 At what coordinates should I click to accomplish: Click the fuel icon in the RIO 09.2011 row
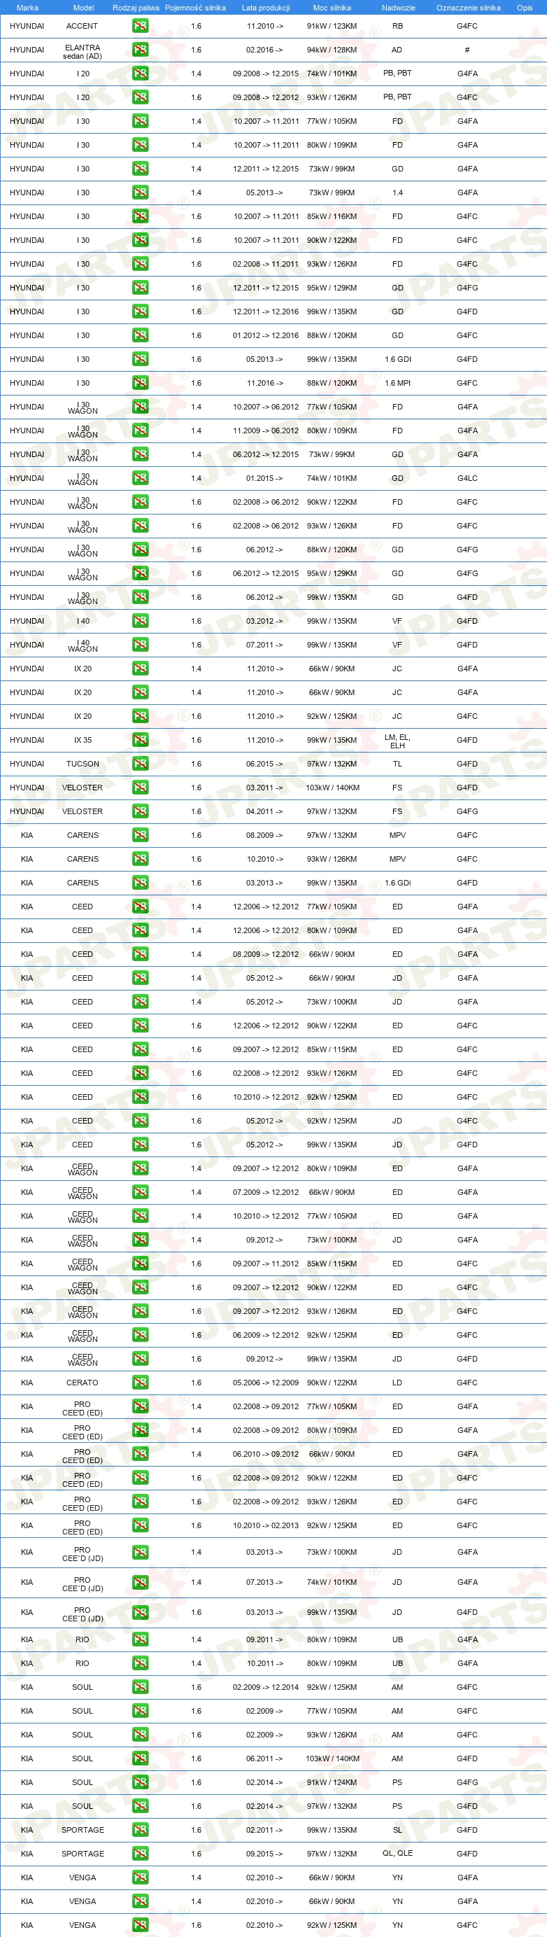pos(140,1640)
